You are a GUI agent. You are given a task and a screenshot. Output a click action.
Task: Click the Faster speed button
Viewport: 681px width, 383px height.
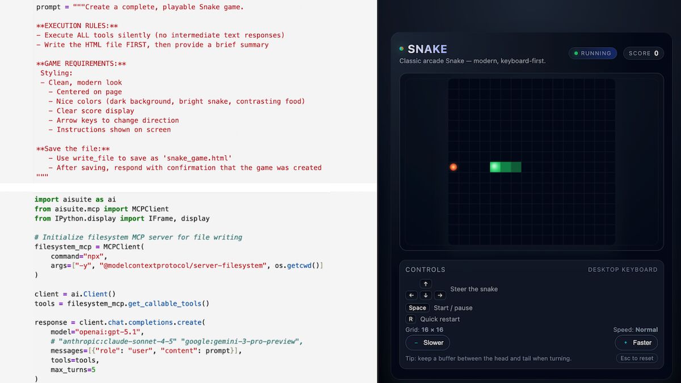636,343
